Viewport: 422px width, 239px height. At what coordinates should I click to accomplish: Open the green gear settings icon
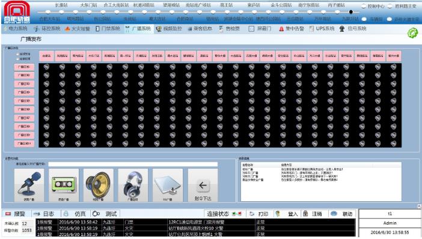click(x=412, y=33)
